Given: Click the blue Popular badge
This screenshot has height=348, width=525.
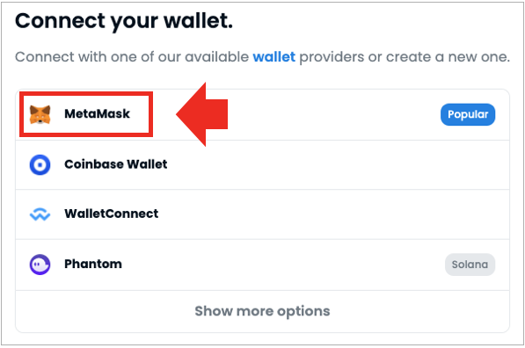Looking at the screenshot, I should click(468, 114).
